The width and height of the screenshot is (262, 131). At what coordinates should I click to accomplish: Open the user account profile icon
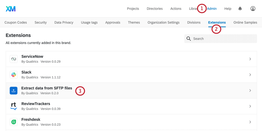253,9
